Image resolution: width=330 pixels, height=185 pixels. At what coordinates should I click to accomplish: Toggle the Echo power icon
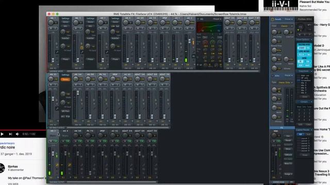(273, 76)
